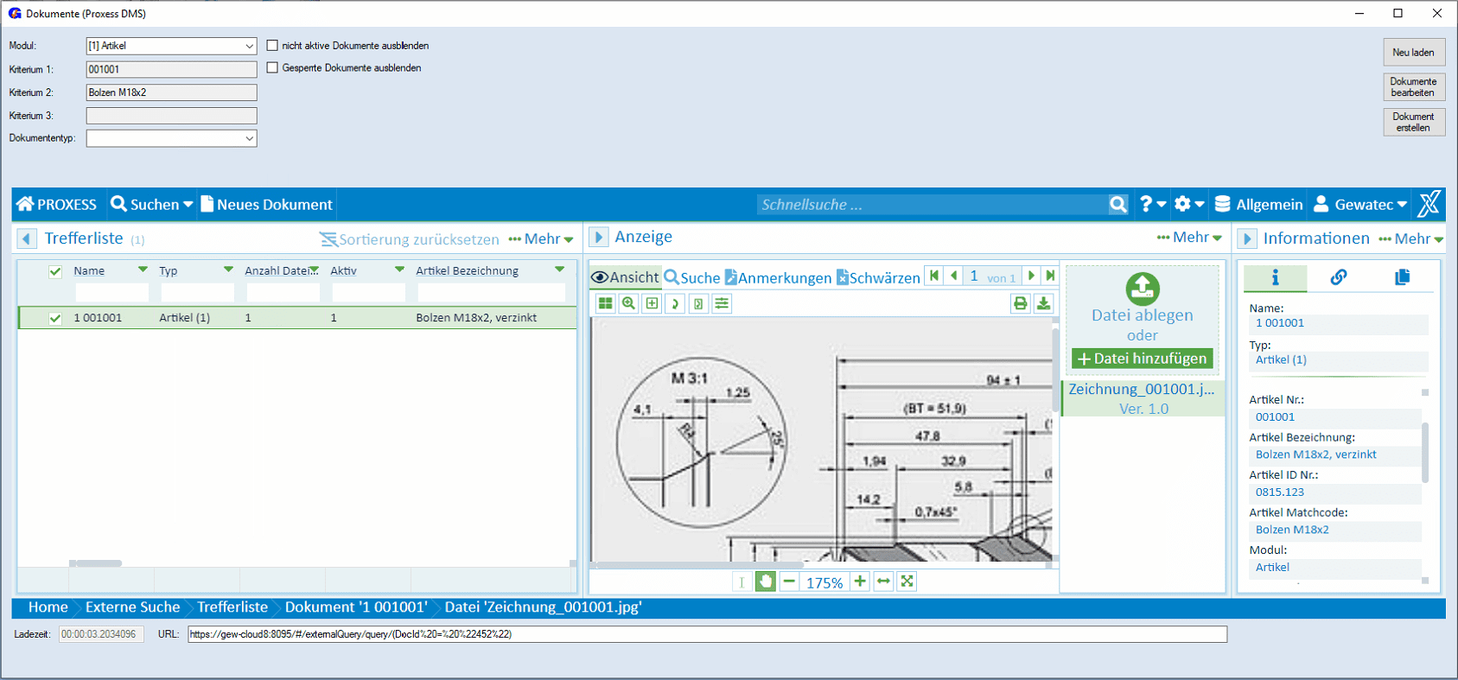Expand the Suchen menu in the blue bar

(x=152, y=205)
